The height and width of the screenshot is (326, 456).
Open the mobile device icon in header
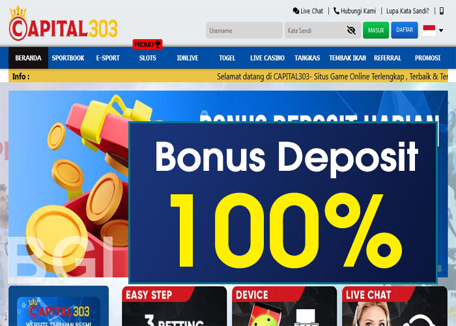point(442,11)
